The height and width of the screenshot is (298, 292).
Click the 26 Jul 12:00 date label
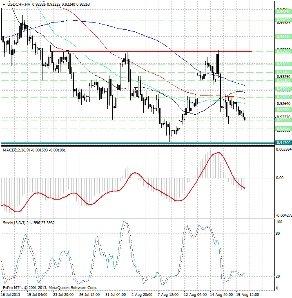tap(89, 295)
